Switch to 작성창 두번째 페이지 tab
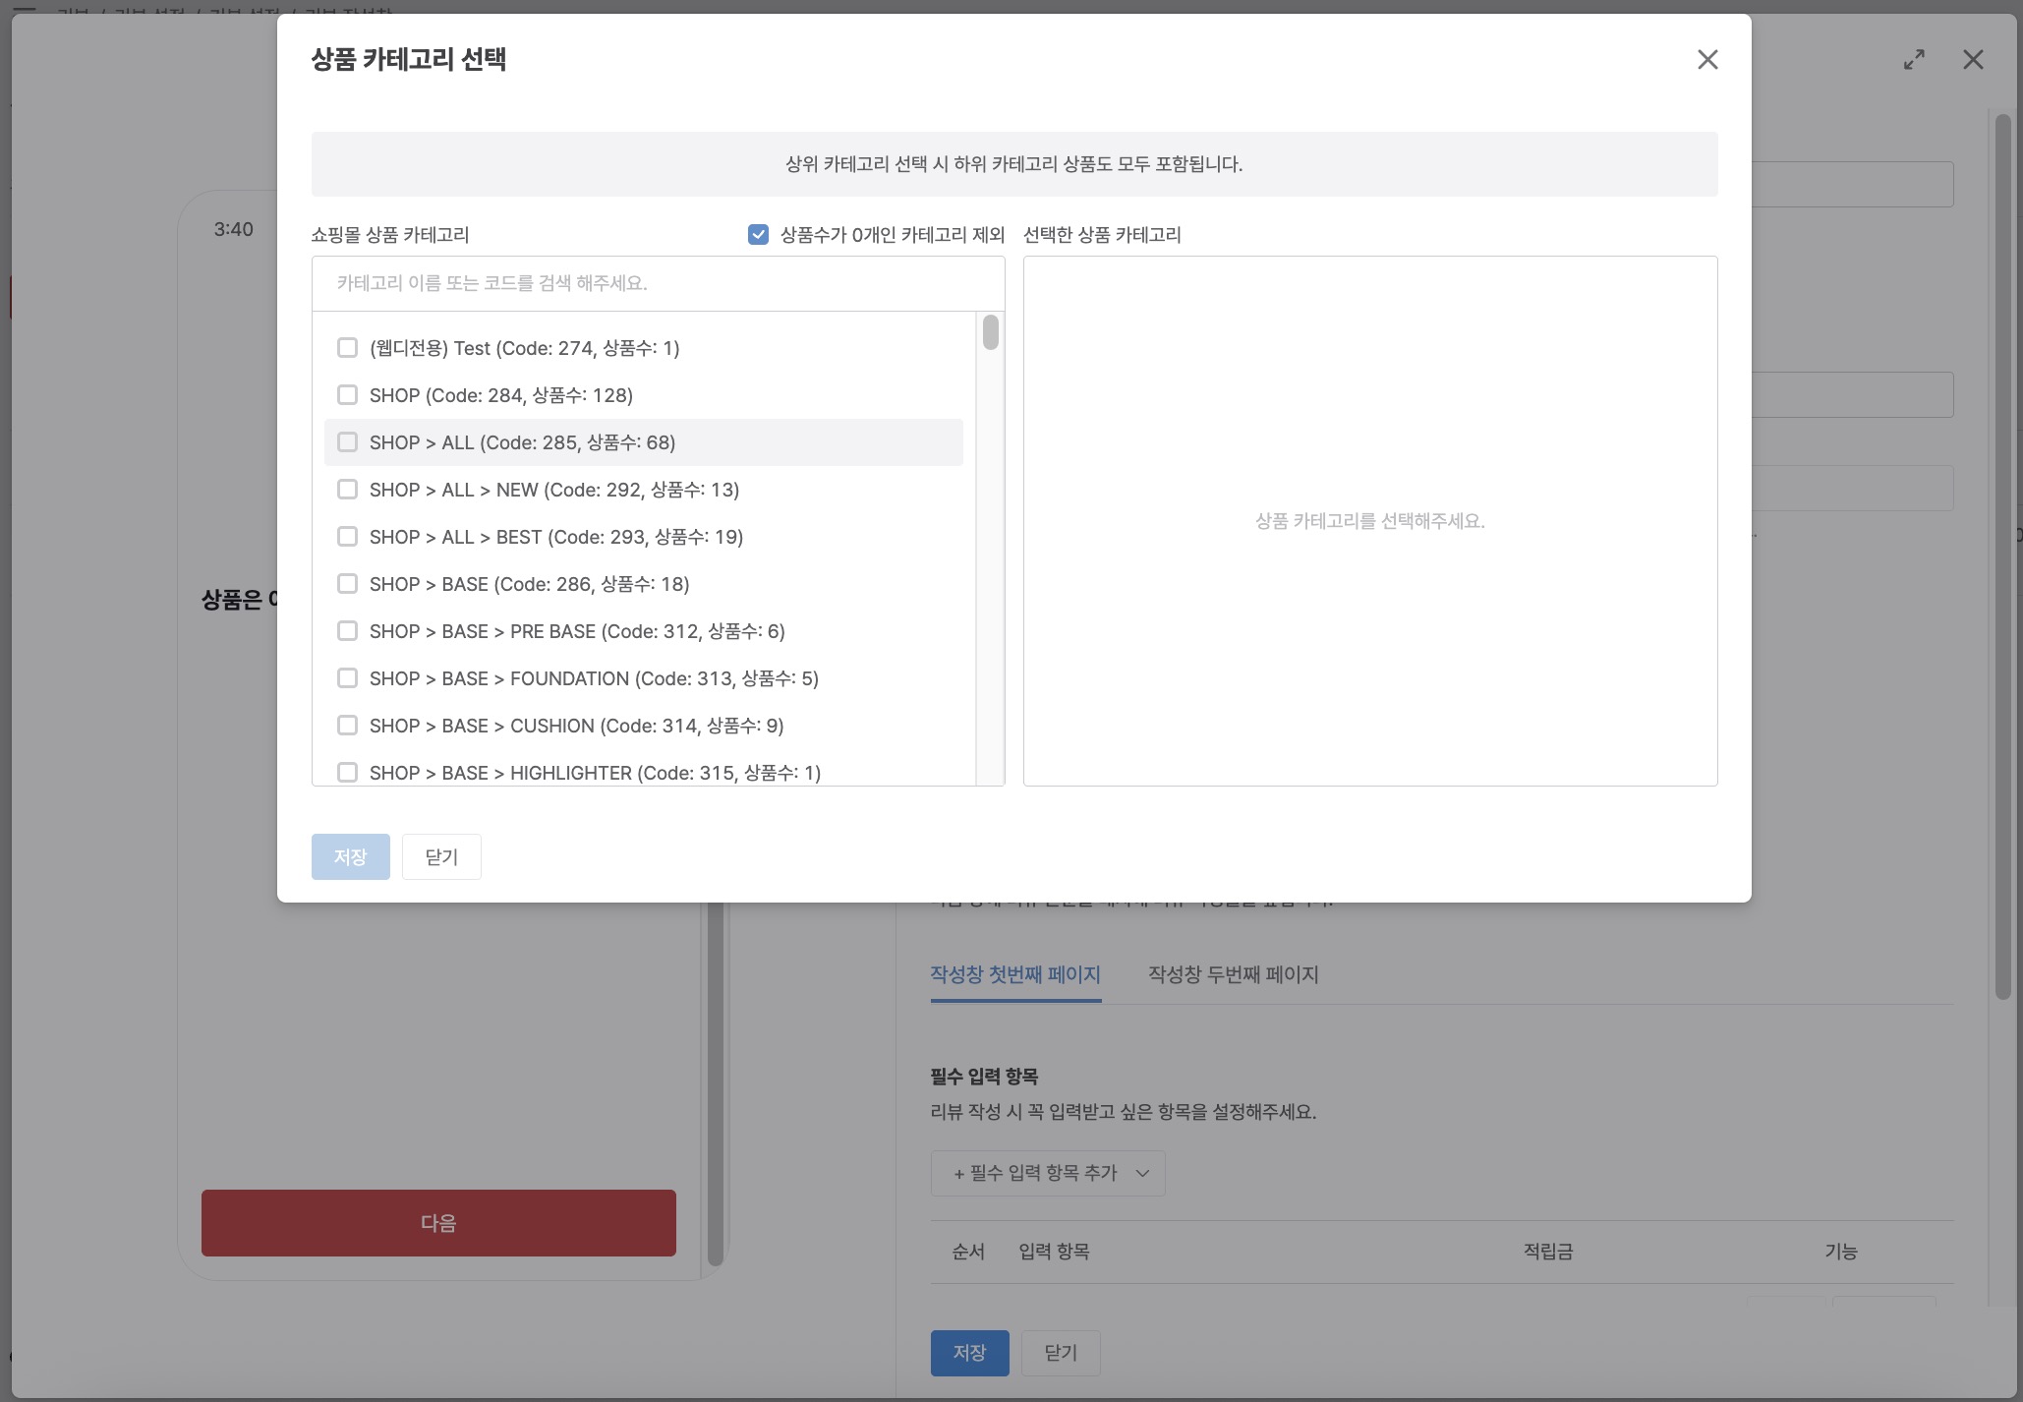 point(1234,974)
